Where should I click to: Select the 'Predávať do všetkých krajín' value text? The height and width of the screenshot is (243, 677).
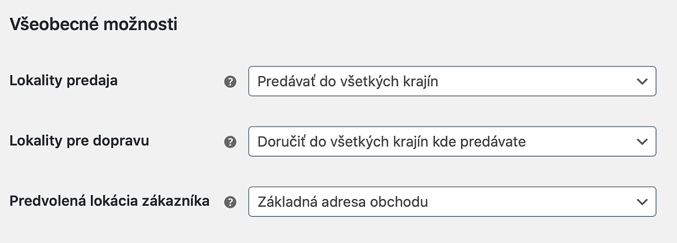click(348, 82)
